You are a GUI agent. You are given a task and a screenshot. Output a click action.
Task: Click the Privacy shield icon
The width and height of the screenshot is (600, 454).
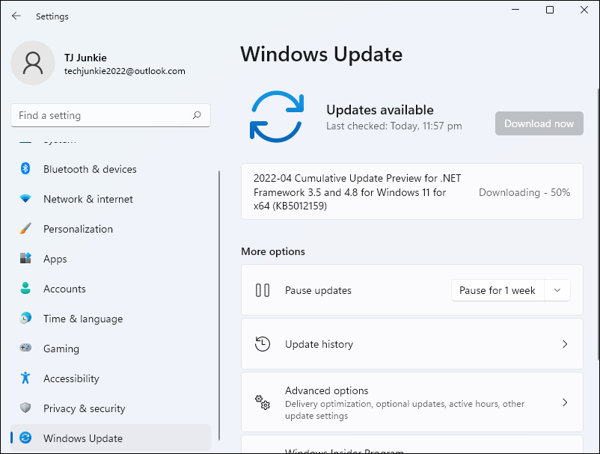pyautogui.click(x=25, y=408)
